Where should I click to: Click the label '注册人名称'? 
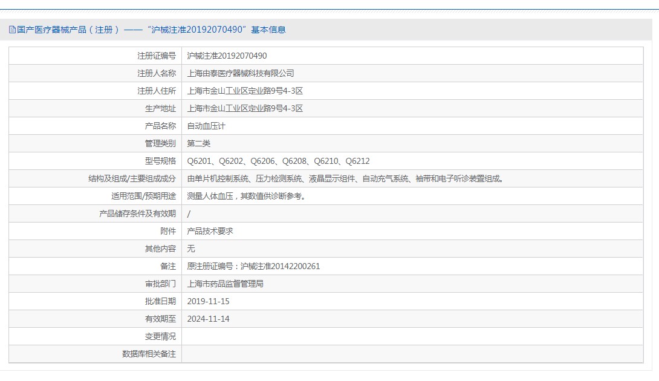click(x=157, y=73)
